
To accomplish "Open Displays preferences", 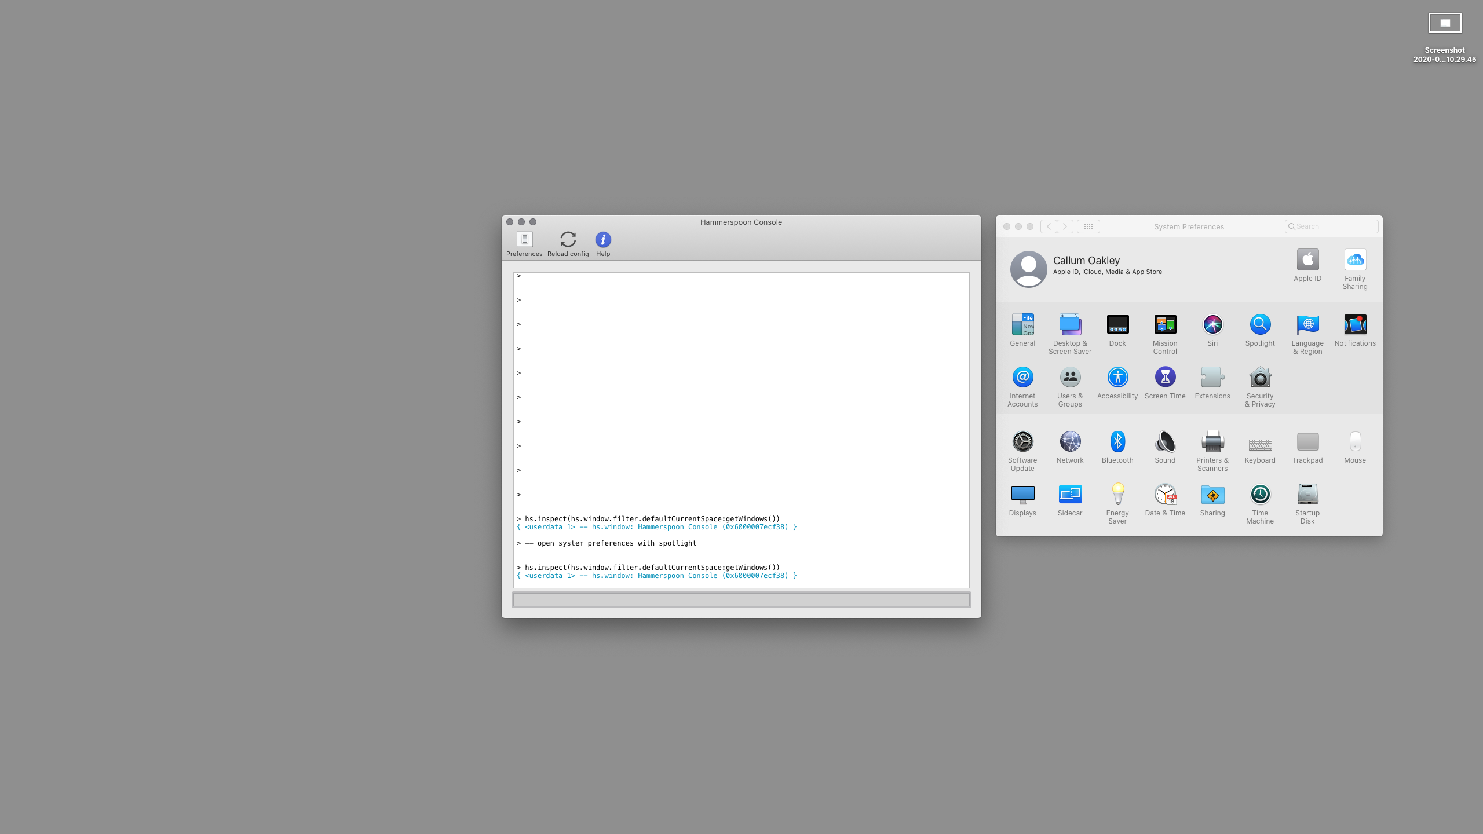I will click(1022, 500).
